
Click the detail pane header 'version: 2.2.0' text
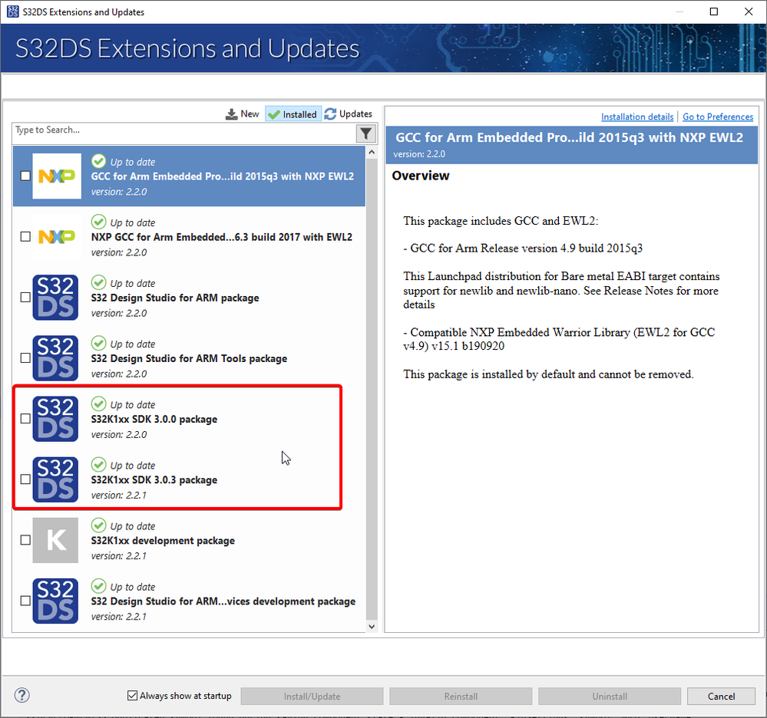(x=419, y=154)
